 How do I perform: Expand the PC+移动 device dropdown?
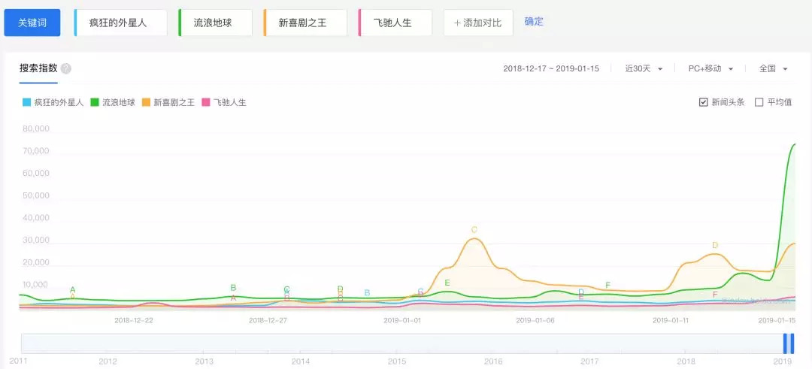coord(710,68)
